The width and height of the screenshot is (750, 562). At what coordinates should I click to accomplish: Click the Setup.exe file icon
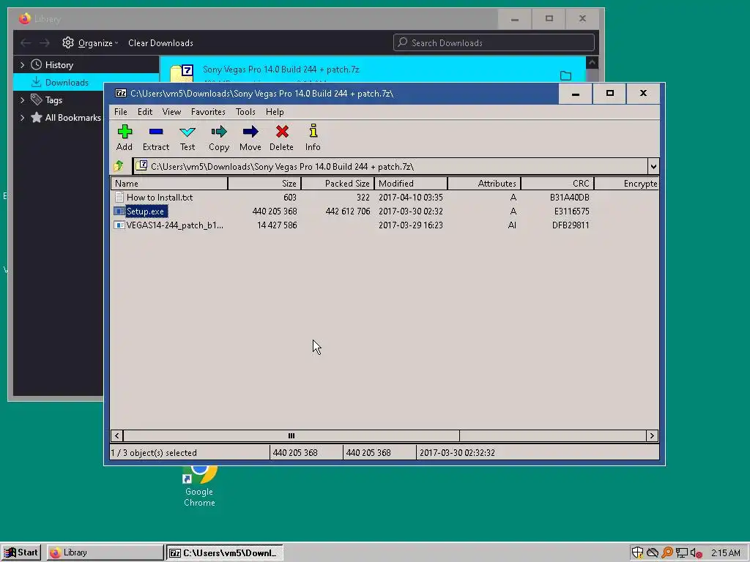pos(119,211)
